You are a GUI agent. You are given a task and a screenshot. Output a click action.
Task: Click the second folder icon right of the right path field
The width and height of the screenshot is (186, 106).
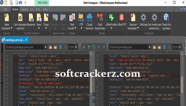159,47
